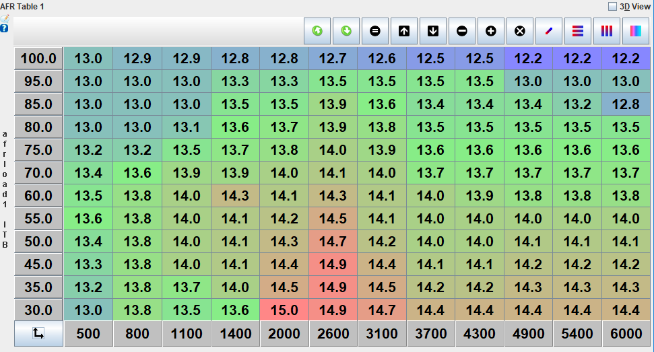Click the axis swap button at bottom-left corner

tap(38, 333)
